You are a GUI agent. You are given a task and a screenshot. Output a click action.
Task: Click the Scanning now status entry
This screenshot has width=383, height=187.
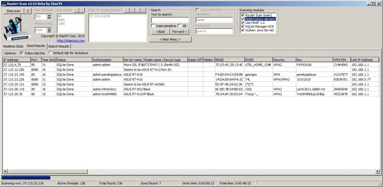click(x=28, y=183)
